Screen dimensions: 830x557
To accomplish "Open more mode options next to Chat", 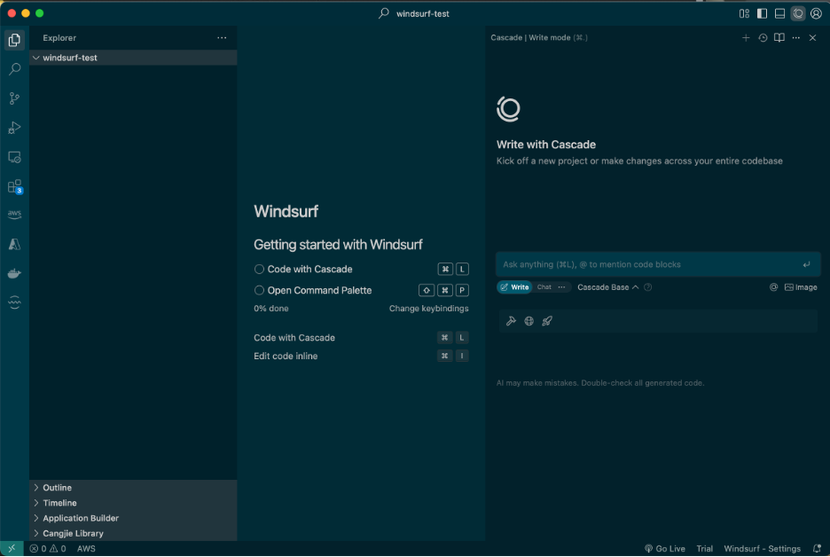I will [x=561, y=287].
